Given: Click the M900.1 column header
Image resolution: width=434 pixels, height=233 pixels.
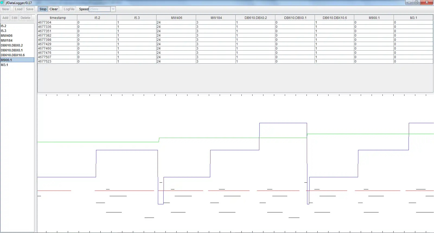Looking at the screenshot, I should pyautogui.click(x=374, y=18).
